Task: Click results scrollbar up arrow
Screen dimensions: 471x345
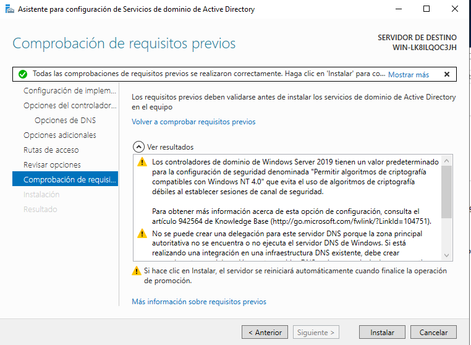Action: (447, 161)
